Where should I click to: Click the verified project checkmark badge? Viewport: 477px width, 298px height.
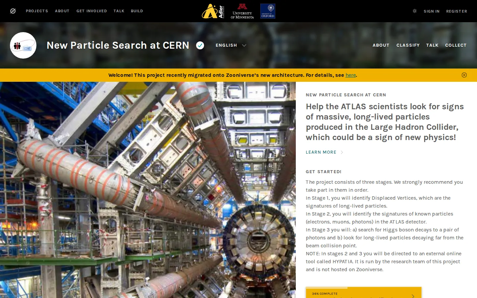(200, 45)
